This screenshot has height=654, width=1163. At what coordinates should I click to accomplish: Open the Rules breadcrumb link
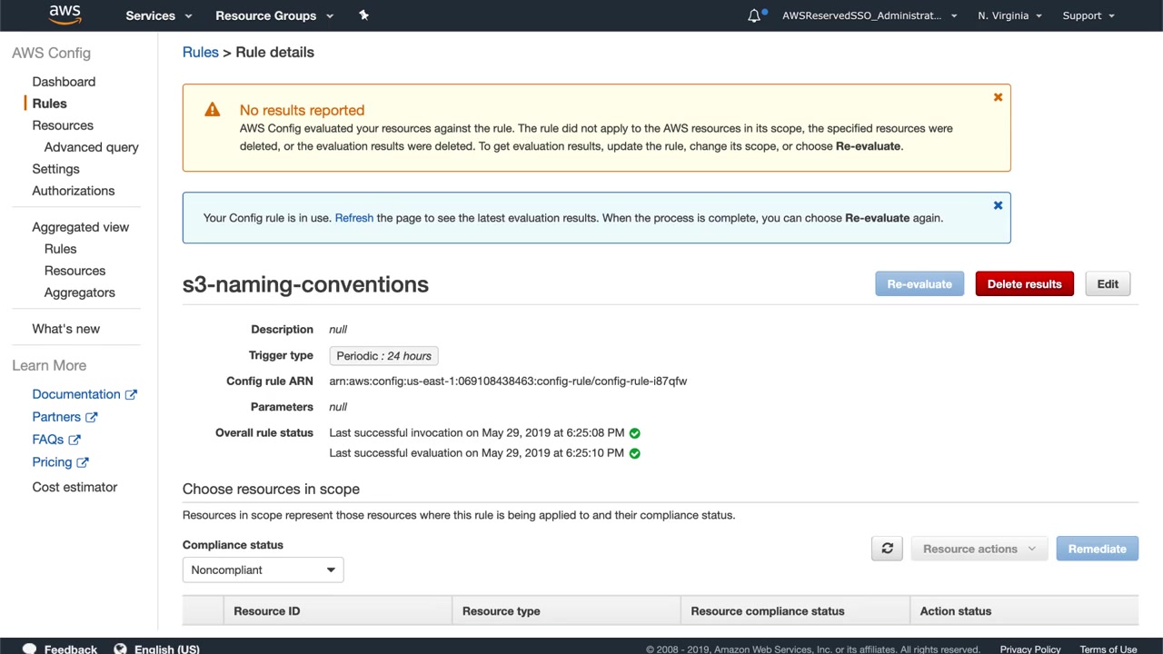[200, 53]
